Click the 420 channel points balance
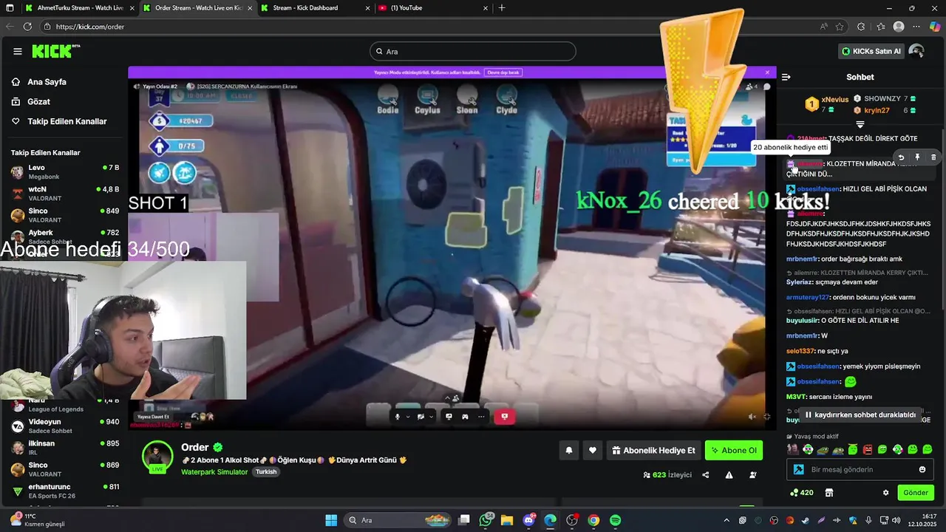 pos(802,493)
